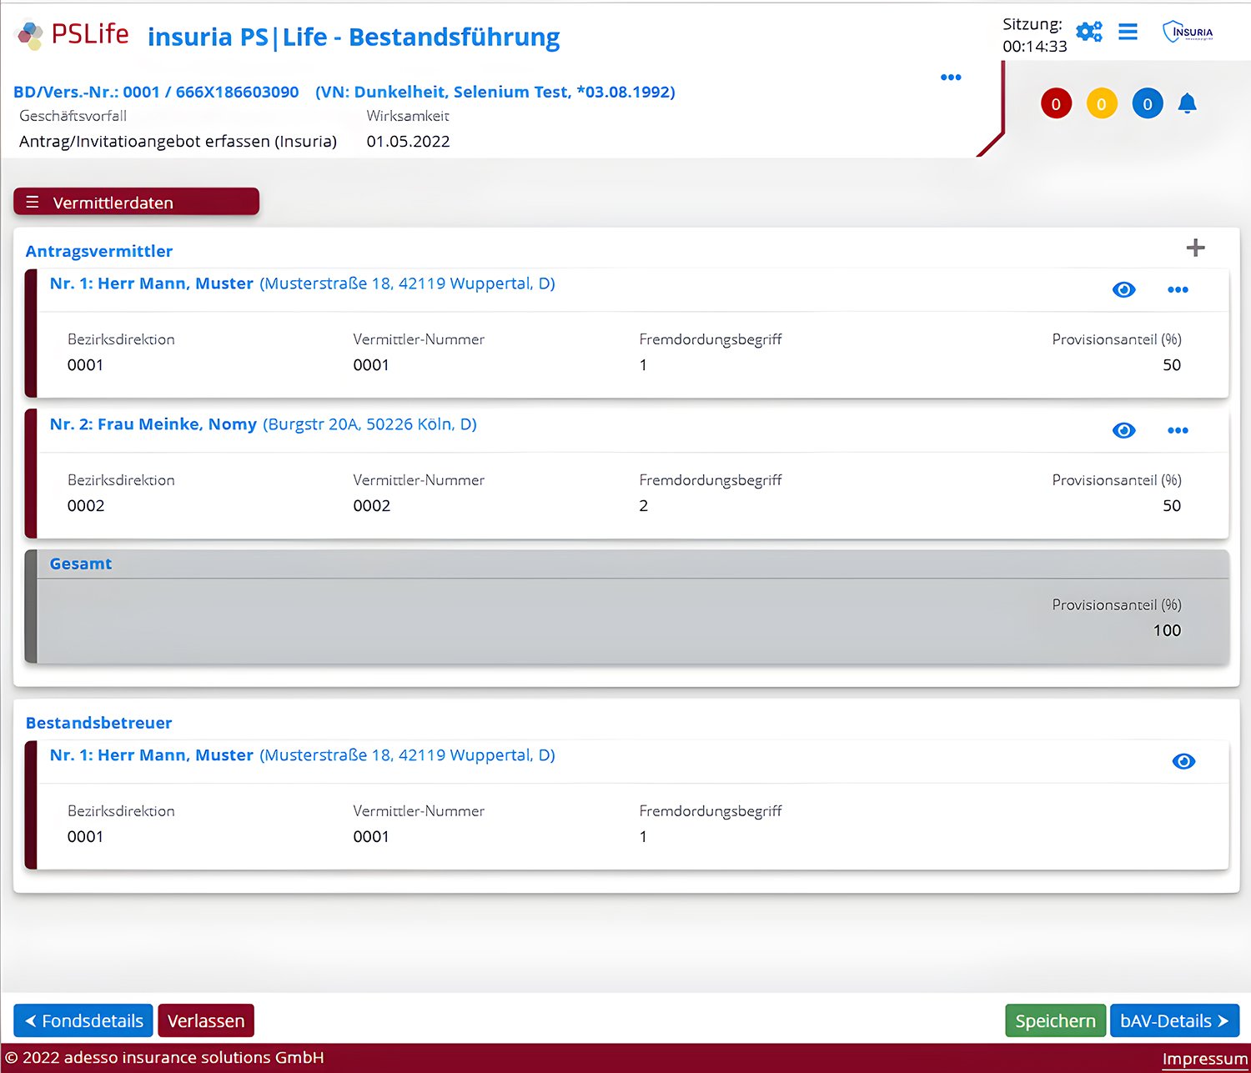Click the red error counter badge

(x=1056, y=103)
